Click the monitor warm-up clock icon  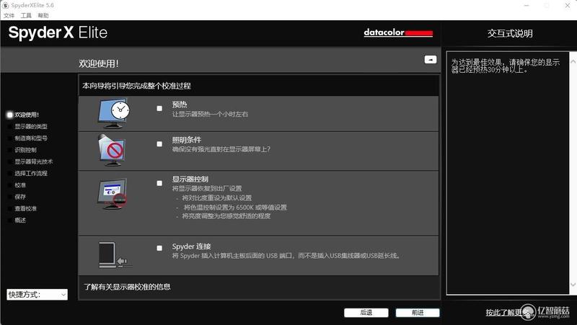click(x=114, y=113)
